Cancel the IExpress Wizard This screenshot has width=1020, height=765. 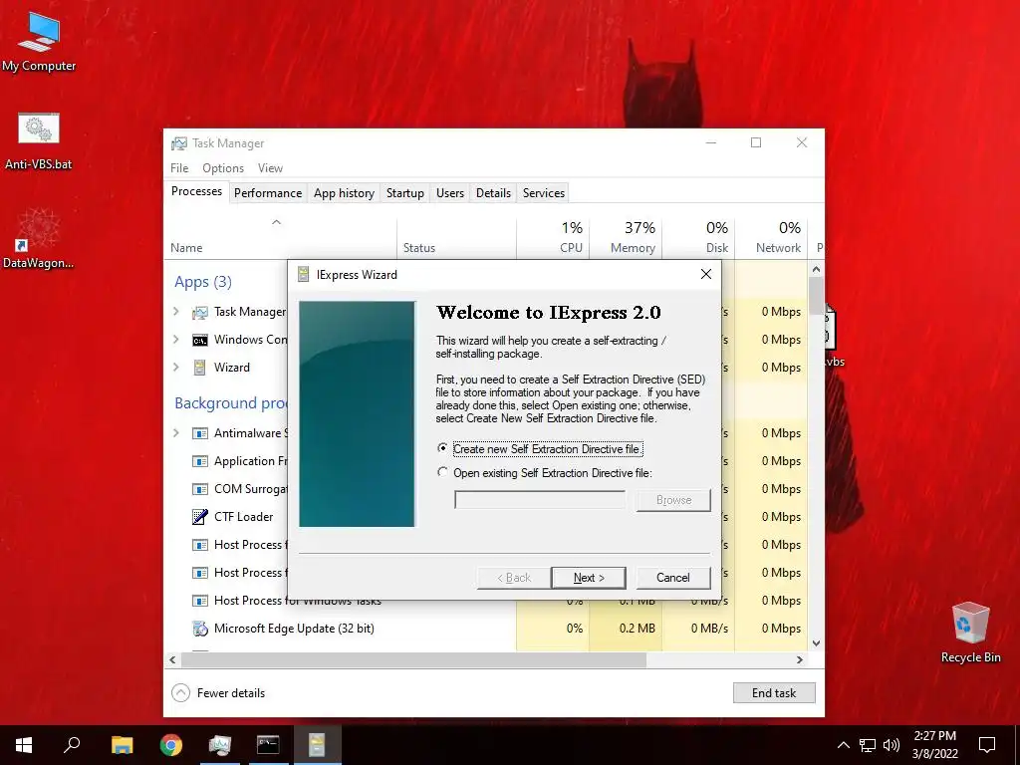(672, 578)
